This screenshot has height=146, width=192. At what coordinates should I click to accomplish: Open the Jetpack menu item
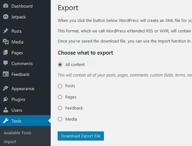pyautogui.click(x=25, y=17)
